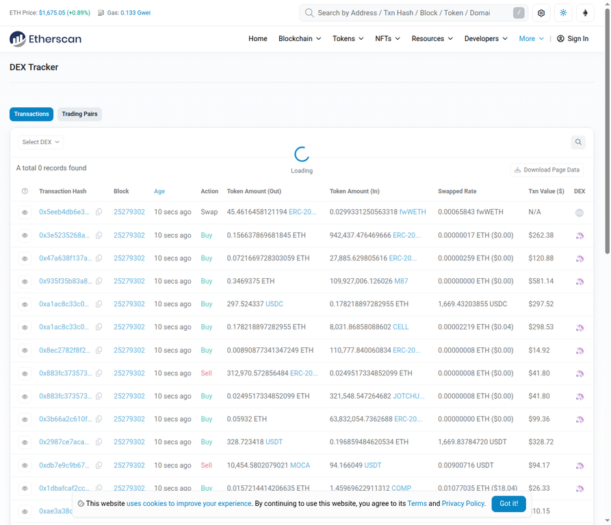Click the page vertical scrollbar thumb

click(607, 131)
